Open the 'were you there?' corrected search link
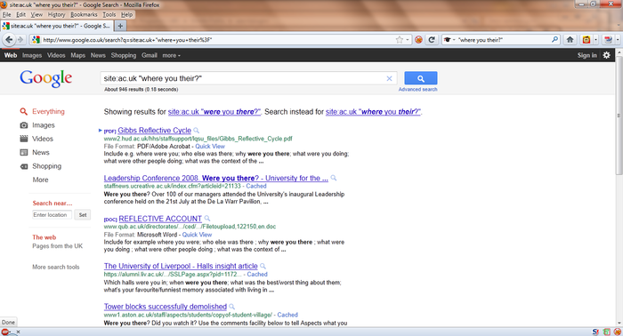This screenshot has width=623, height=336. 214,112
